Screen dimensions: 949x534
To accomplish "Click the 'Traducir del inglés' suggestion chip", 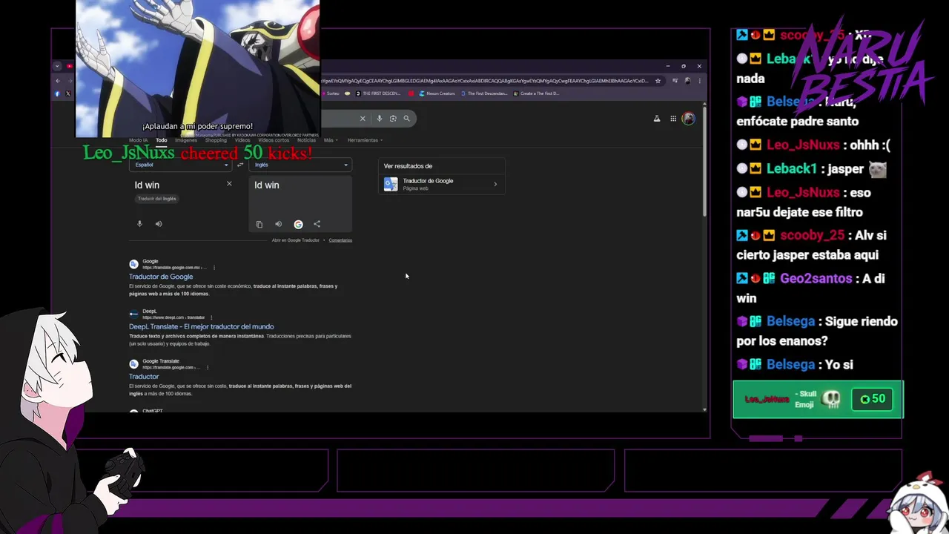I will pos(157,199).
